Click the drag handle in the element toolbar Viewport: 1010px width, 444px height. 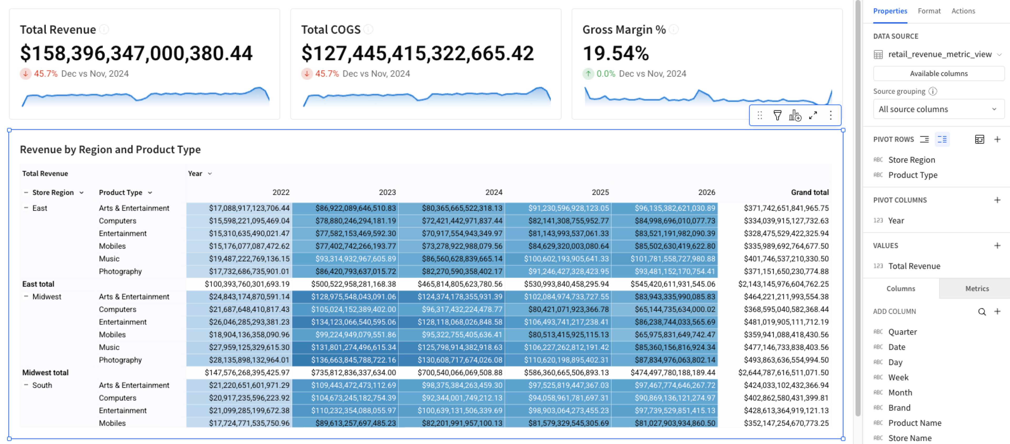[x=759, y=116]
